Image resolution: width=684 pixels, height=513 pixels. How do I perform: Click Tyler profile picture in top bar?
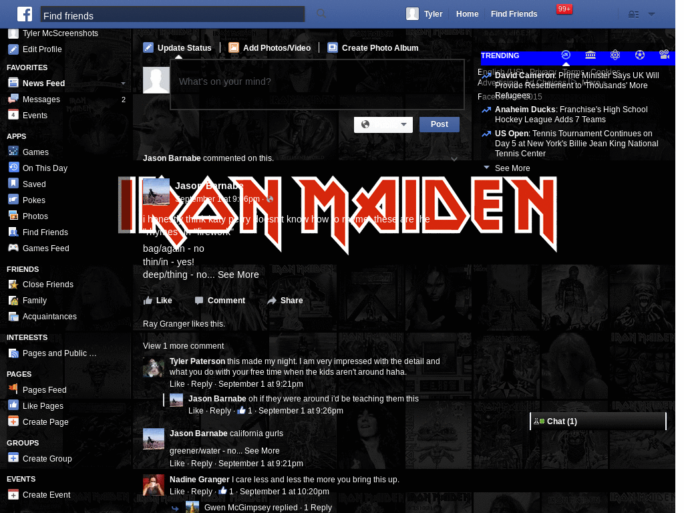click(x=412, y=13)
